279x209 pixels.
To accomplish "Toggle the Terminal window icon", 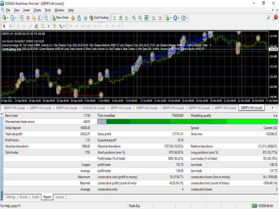I will [x=40, y=18].
